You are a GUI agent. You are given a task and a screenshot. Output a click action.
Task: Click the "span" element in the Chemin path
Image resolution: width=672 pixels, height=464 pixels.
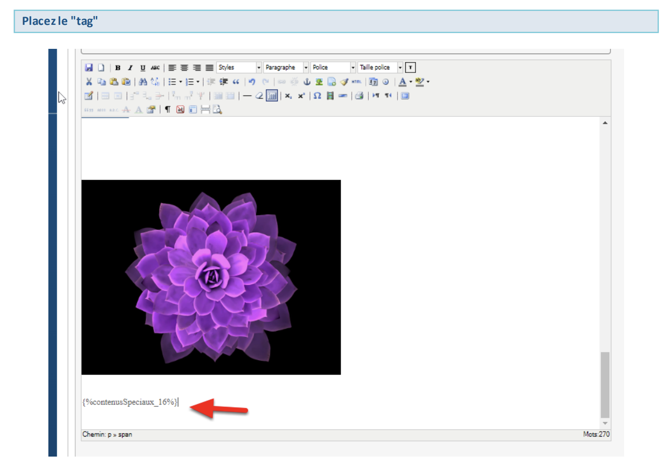point(125,435)
